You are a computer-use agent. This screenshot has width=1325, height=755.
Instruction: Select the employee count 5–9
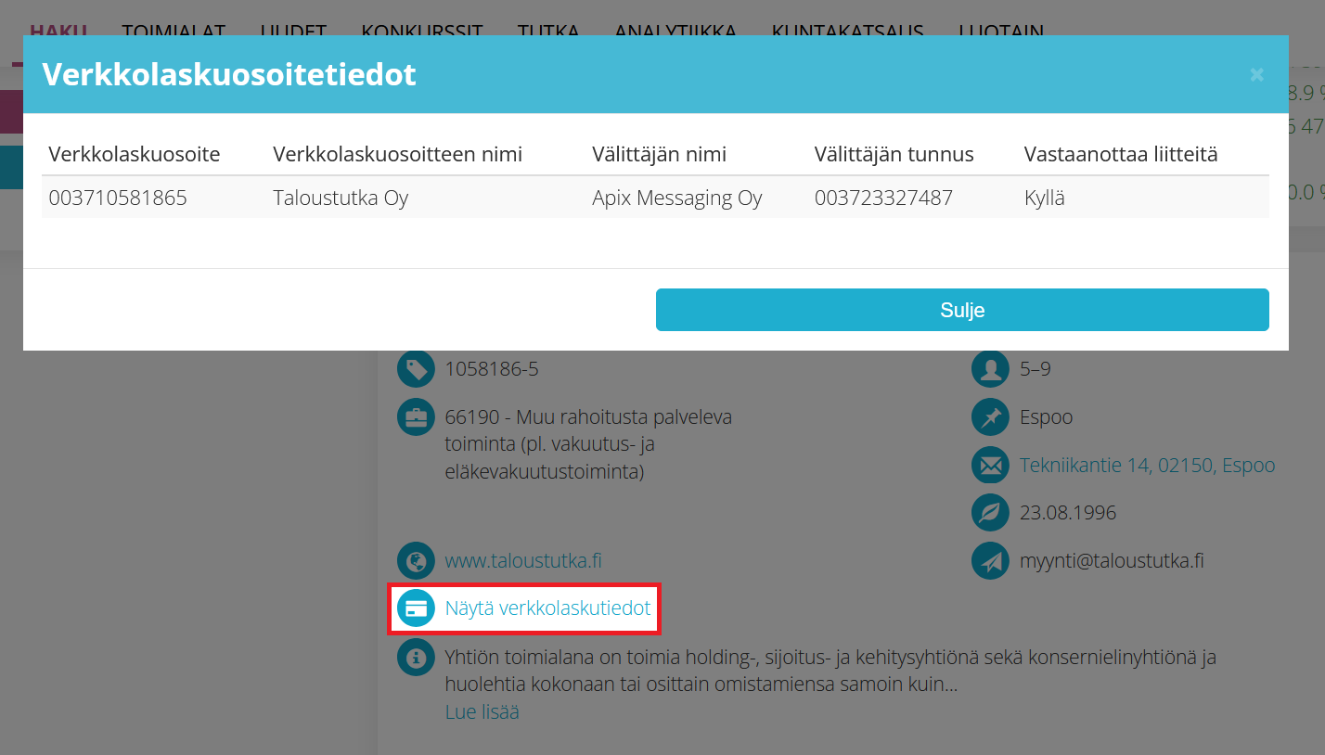coord(1036,369)
